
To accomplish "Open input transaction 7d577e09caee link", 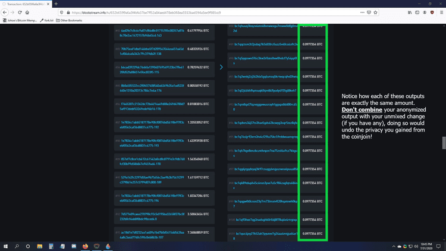I will (152, 217).
